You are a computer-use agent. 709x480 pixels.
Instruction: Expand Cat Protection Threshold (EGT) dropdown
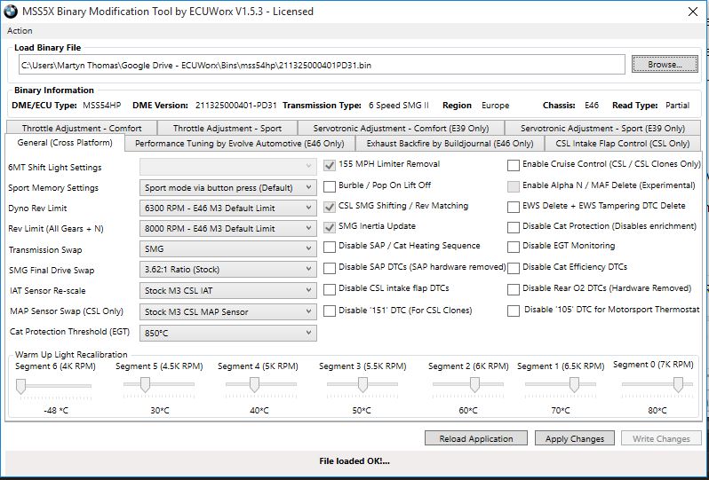click(x=308, y=333)
